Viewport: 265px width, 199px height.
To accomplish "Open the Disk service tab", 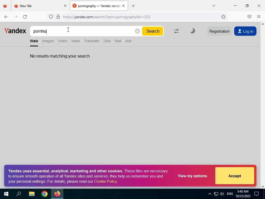I will point(107,41).
